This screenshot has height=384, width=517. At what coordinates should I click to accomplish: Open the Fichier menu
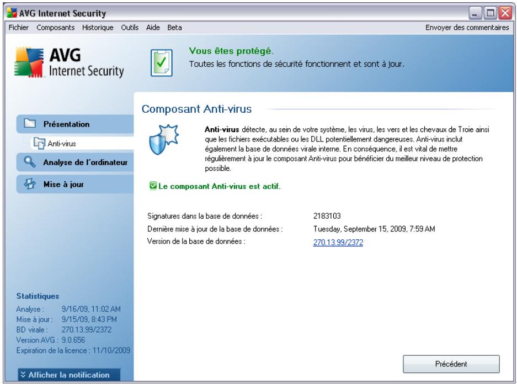coord(18,28)
